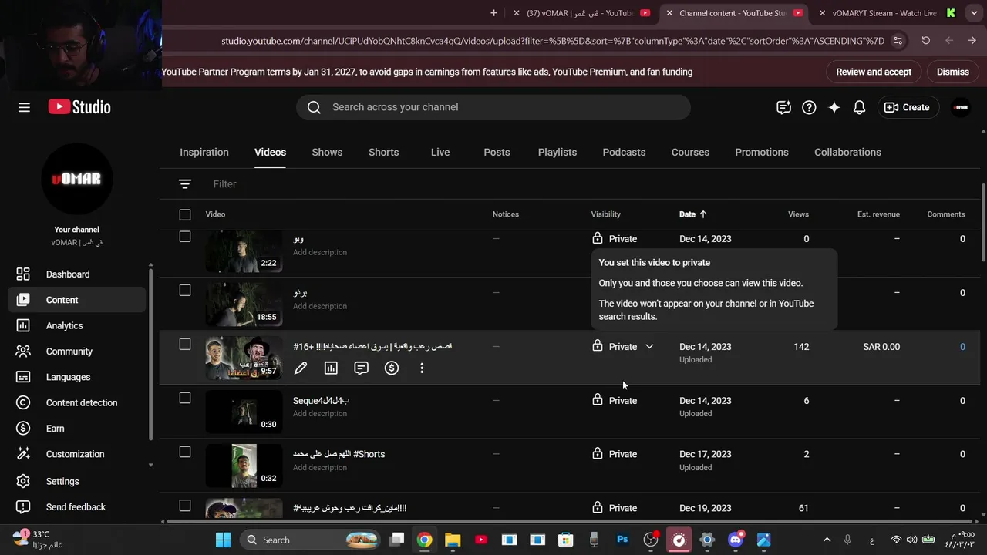Screen dimensions: 987x555
Task: Click the vertical scrollbar of the video list
Action: [x=983, y=224]
